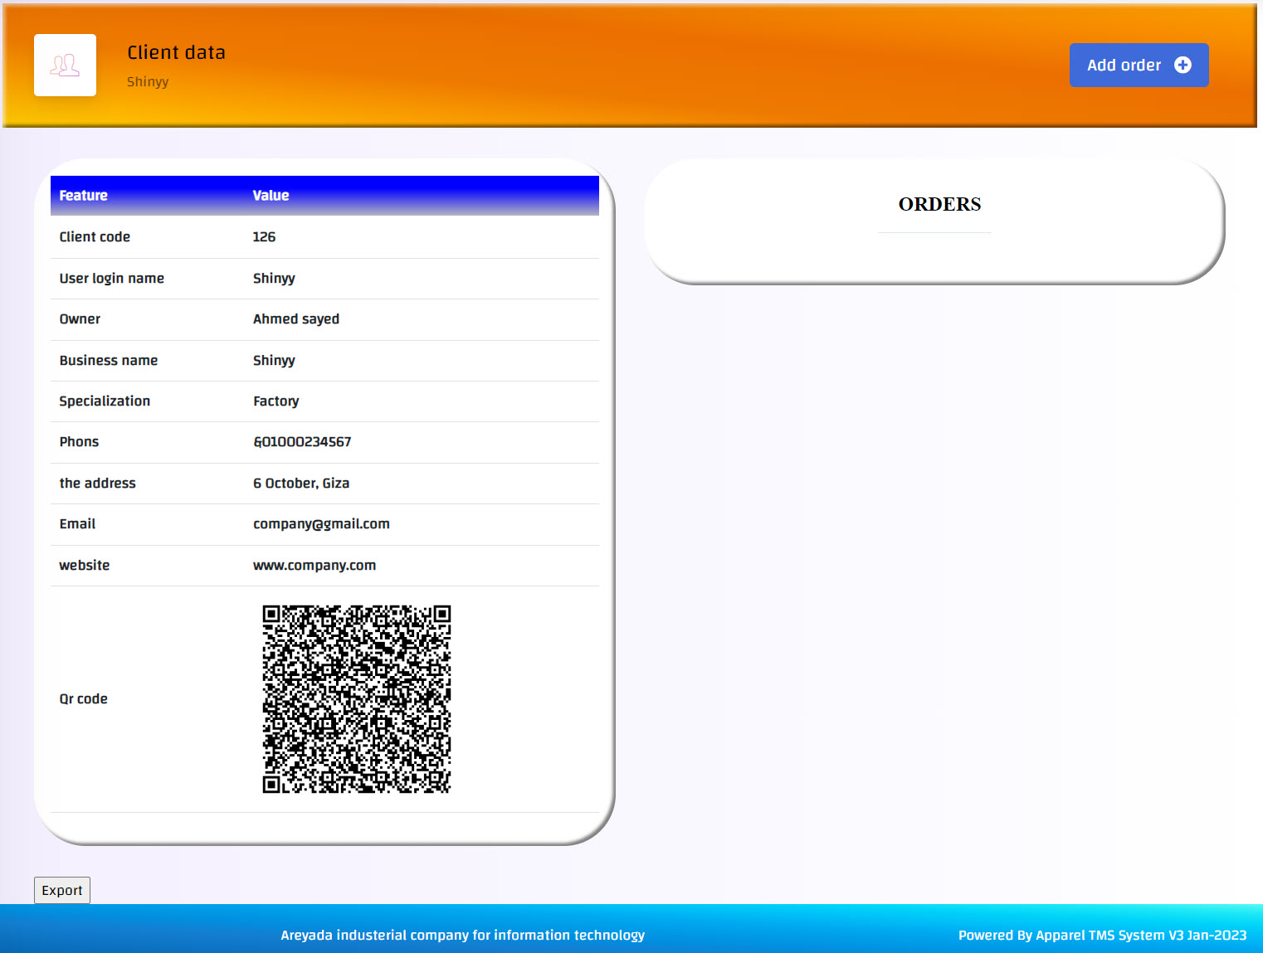Select the address 6 October, Giza
This screenshot has height=953, width=1263.
(x=300, y=484)
